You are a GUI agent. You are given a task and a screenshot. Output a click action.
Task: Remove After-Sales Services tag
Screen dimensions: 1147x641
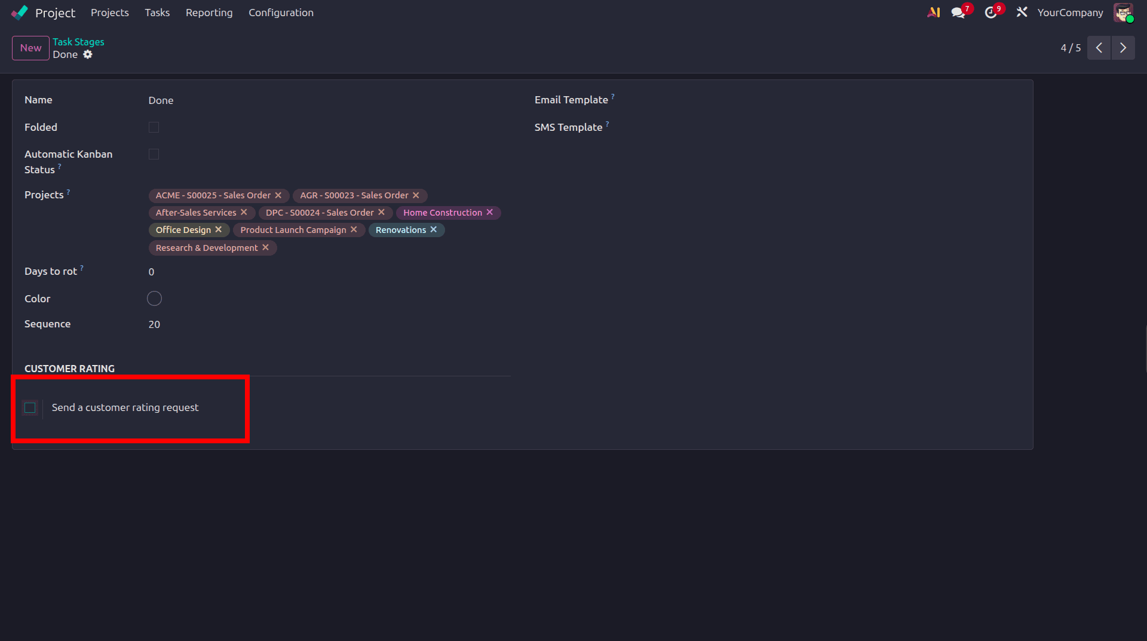244,212
